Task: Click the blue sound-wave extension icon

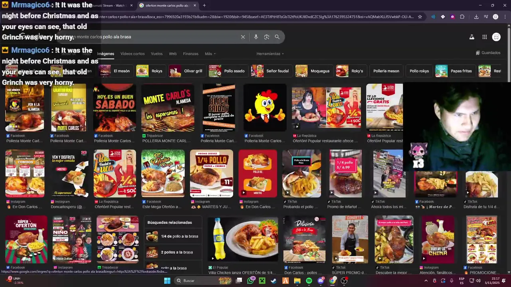Action: (433, 17)
